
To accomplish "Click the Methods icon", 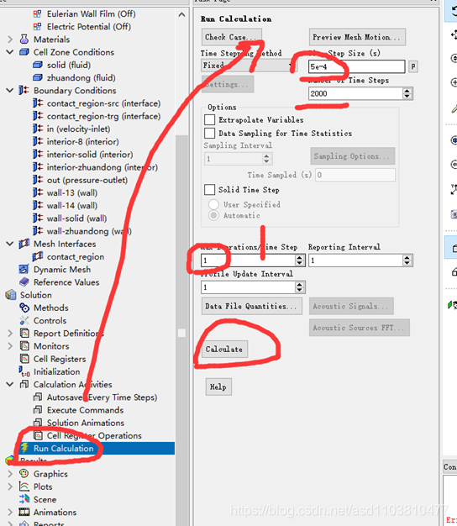I will pos(24,308).
